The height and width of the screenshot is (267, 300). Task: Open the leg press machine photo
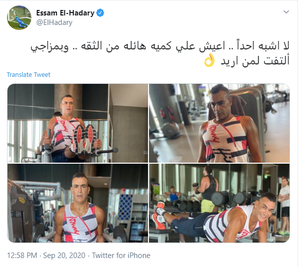(78, 123)
